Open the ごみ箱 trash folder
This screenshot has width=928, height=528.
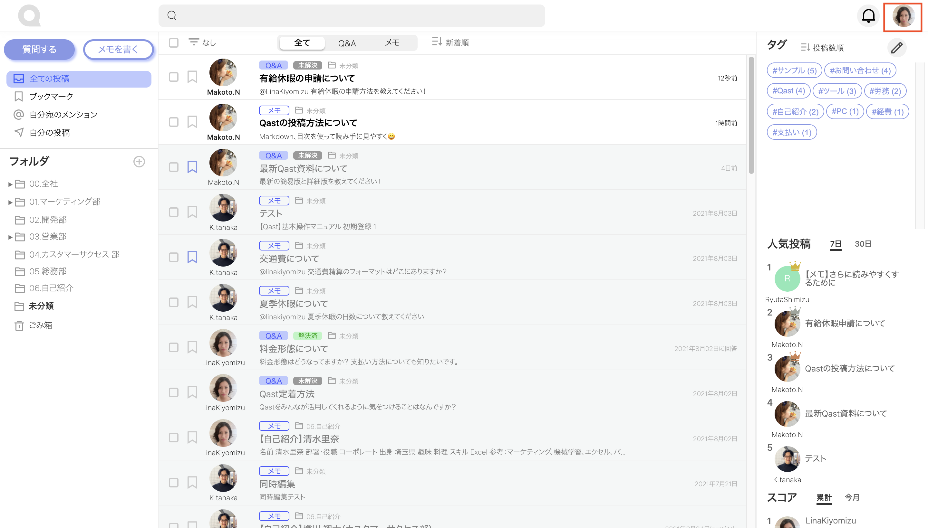tap(40, 325)
